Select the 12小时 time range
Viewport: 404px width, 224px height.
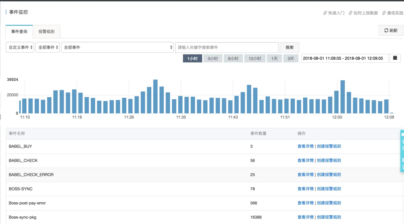tap(255, 58)
